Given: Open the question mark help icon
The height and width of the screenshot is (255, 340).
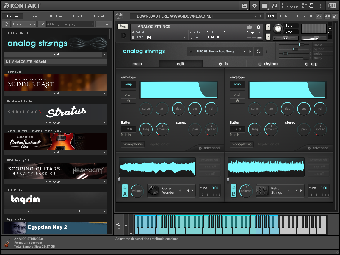Looking at the screenshot, I should click(x=266, y=52).
